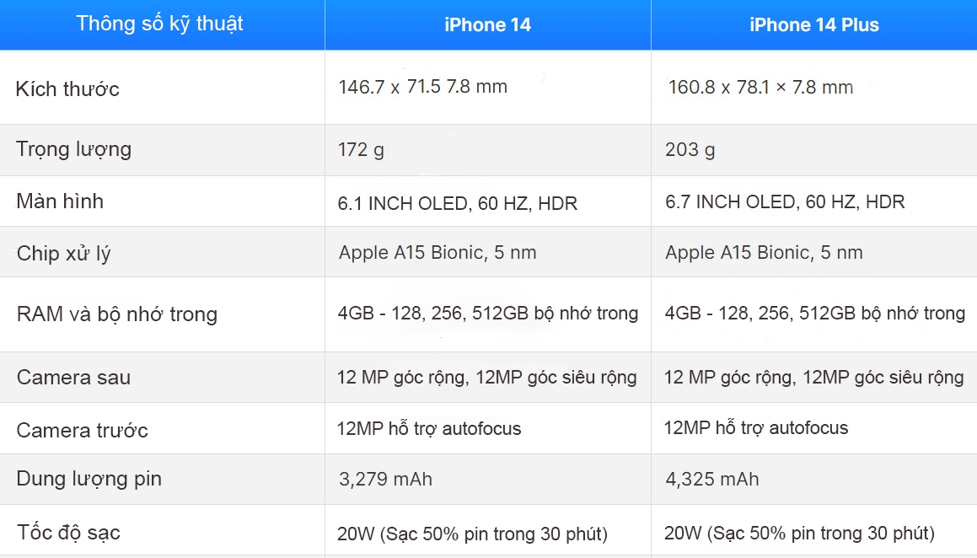Click the 172 g weight value
This screenshot has height=558, width=977.
pos(361,150)
